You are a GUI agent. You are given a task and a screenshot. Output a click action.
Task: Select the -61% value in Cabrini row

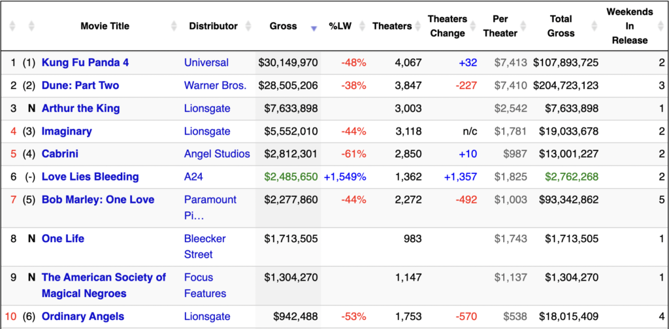pos(353,154)
